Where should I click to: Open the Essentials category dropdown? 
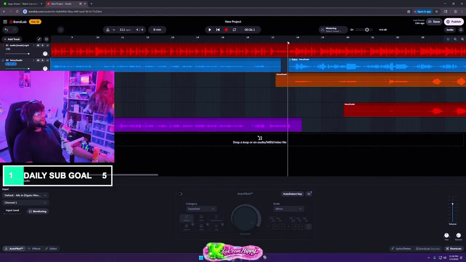point(201,209)
